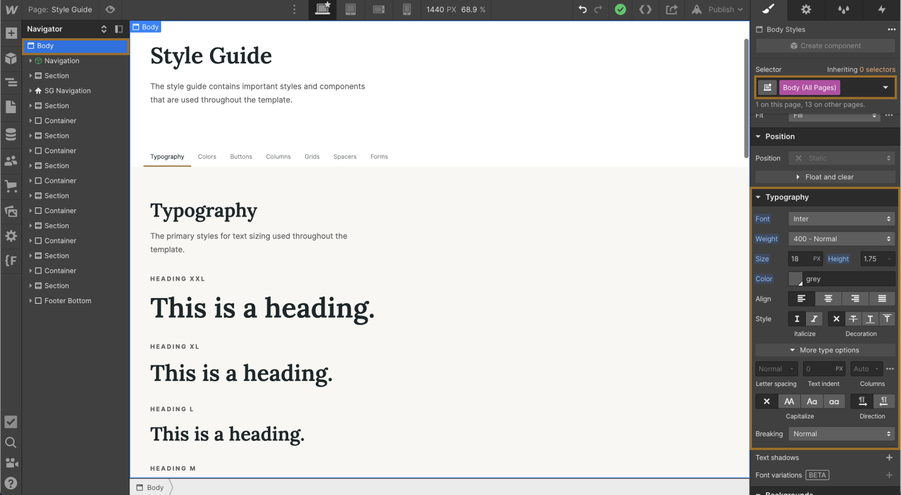Switch to the Style Manager drops tab
Viewport: 901px width, 495px height.
click(x=844, y=10)
